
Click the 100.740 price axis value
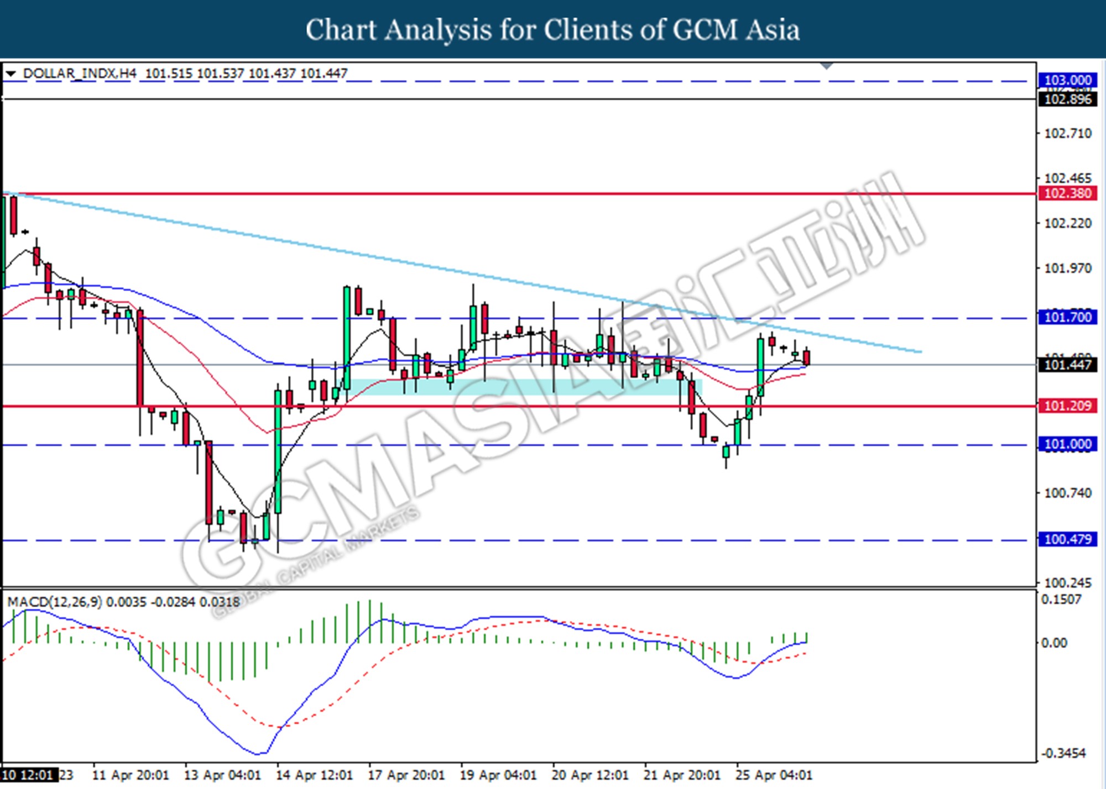pos(1067,492)
